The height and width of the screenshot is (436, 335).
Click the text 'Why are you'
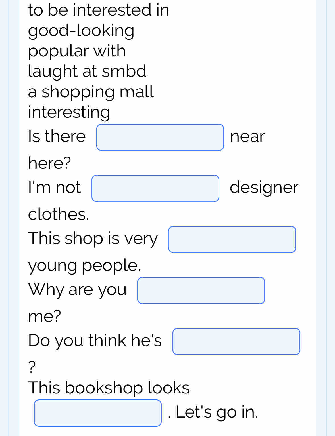pos(77,290)
